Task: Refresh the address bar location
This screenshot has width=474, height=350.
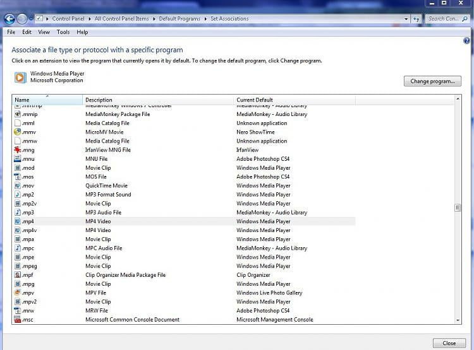Action: (x=416, y=19)
